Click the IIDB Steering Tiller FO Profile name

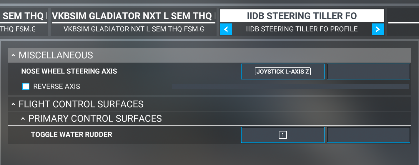pyautogui.click(x=302, y=29)
